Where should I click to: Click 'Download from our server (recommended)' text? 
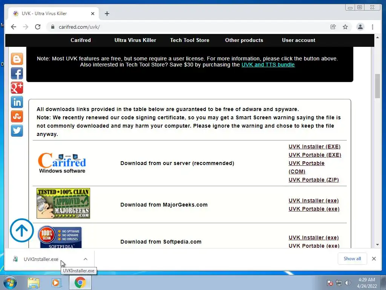177,163
